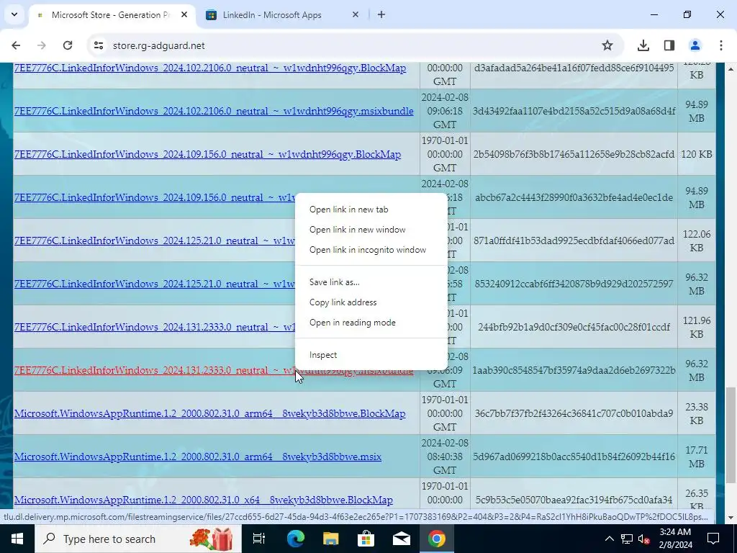The height and width of the screenshot is (553, 737).
Task: Open the WindowsAppRuntime arm64 BlockMap link
Action: coord(209,414)
